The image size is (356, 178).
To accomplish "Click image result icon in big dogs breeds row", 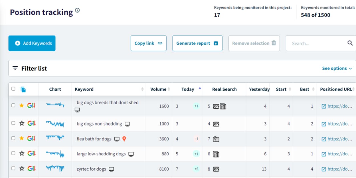I will [x=216, y=106].
